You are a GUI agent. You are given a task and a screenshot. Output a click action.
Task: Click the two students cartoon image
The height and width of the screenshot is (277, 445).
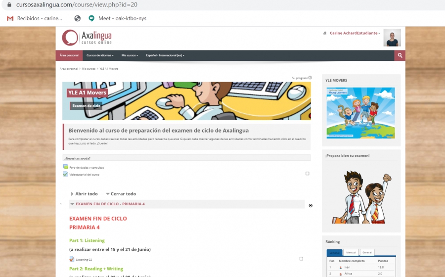(x=361, y=197)
